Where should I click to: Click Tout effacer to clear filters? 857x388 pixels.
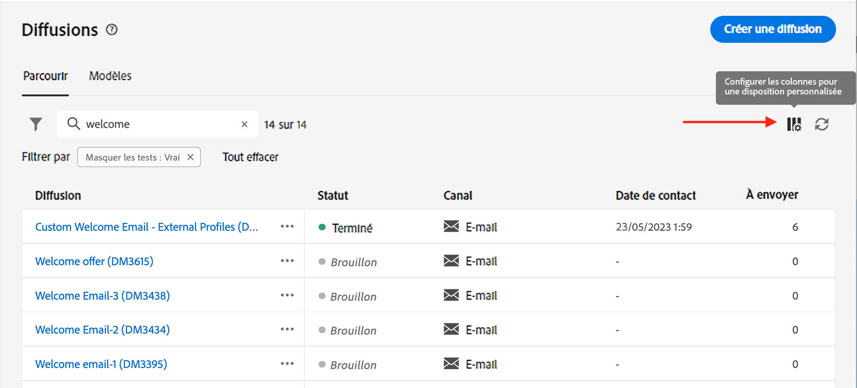[x=250, y=157]
